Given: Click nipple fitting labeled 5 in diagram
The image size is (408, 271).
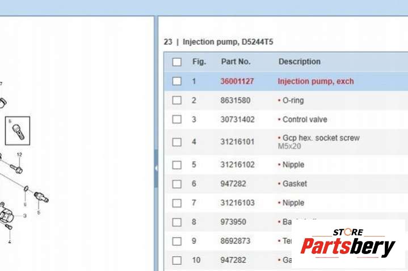Looking at the screenshot, I should point(41,197).
